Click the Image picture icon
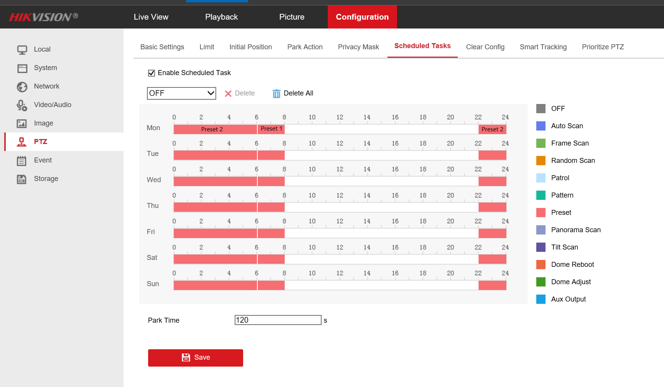Screen dimensions: 664x387 pos(22,124)
